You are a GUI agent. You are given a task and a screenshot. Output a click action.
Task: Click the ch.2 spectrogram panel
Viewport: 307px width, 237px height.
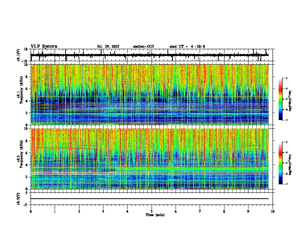coord(150,159)
